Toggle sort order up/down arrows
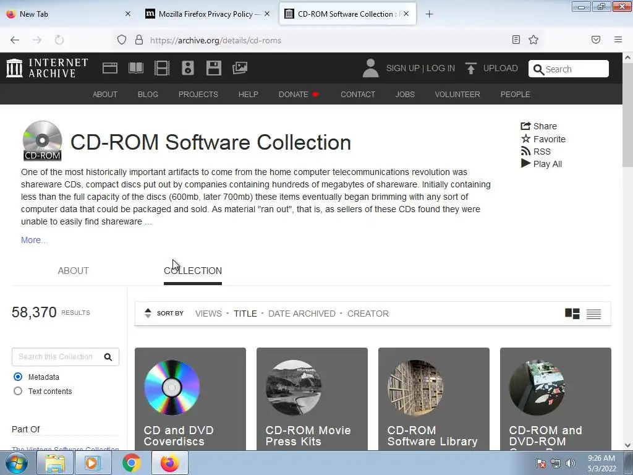Screen dimensions: 633x475 tap(148, 313)
